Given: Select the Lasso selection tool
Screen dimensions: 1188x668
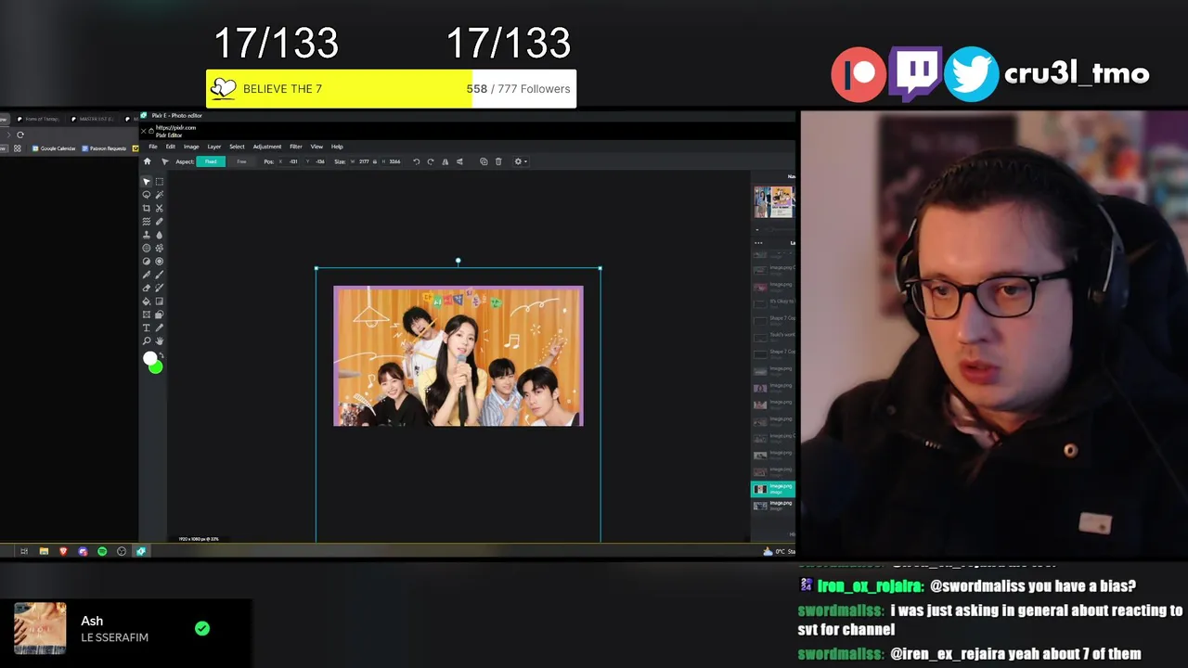Looking at the screenshot, I should click(146, 195).
